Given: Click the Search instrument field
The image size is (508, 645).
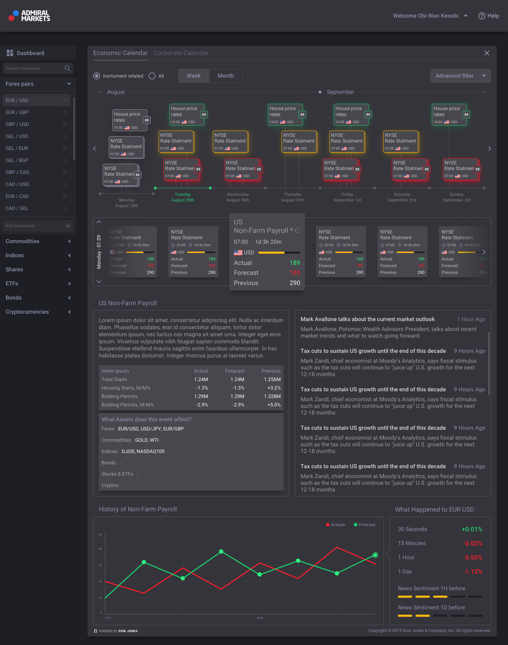Looking at the screenshot, I should 38,68.
